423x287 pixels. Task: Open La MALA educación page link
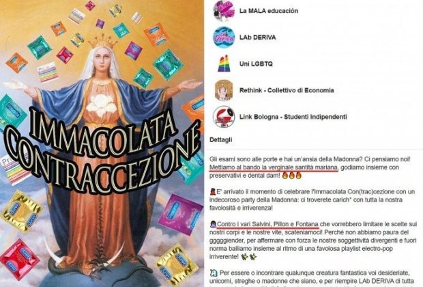[x=269, y=11]
